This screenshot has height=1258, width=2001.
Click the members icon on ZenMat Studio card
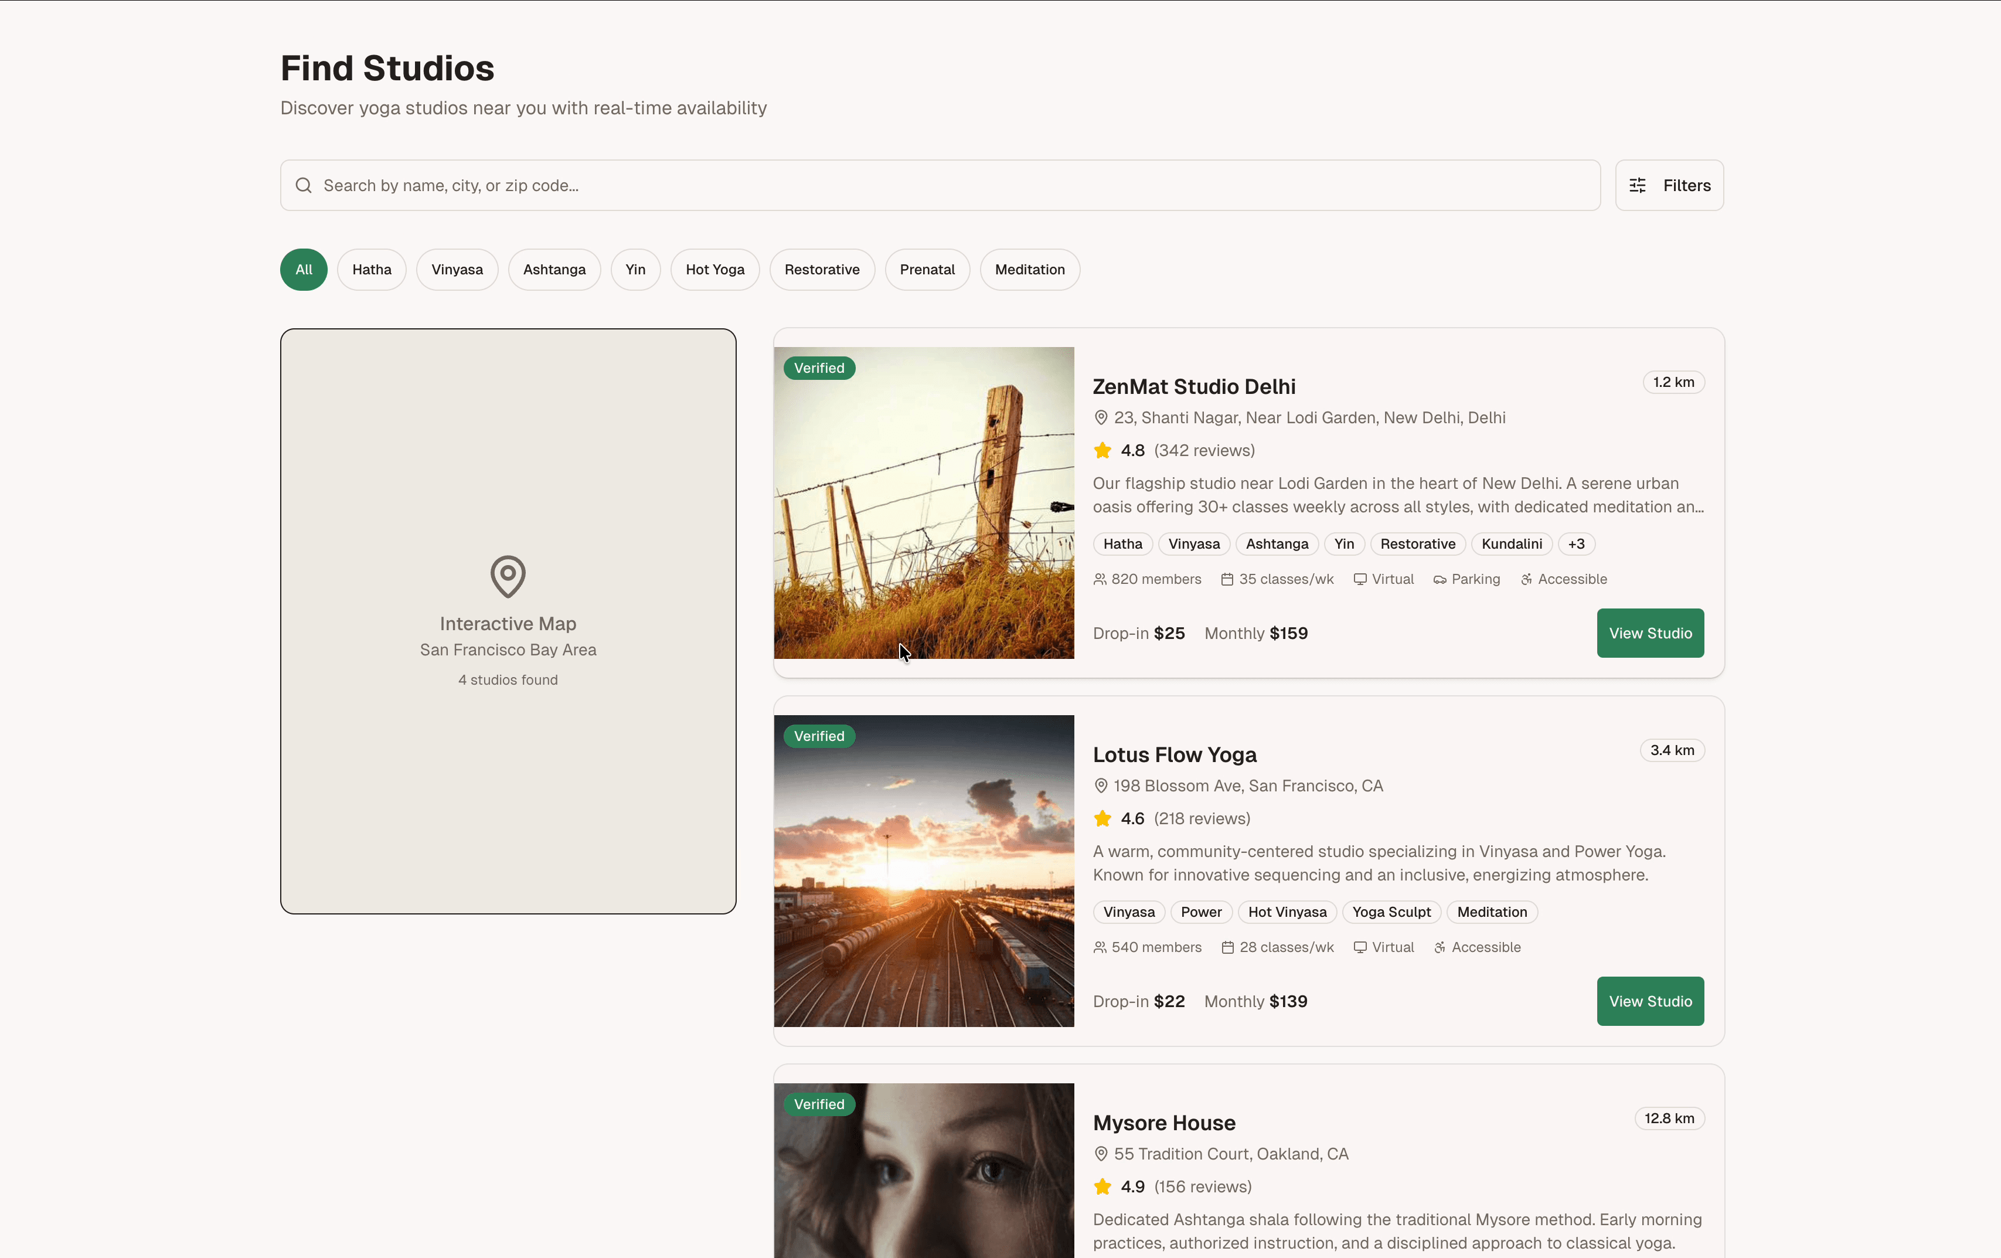[x=1100, y=579]
